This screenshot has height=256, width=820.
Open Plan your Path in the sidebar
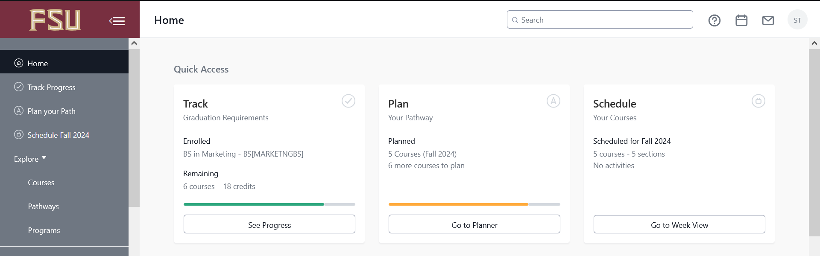click(51, 111)
